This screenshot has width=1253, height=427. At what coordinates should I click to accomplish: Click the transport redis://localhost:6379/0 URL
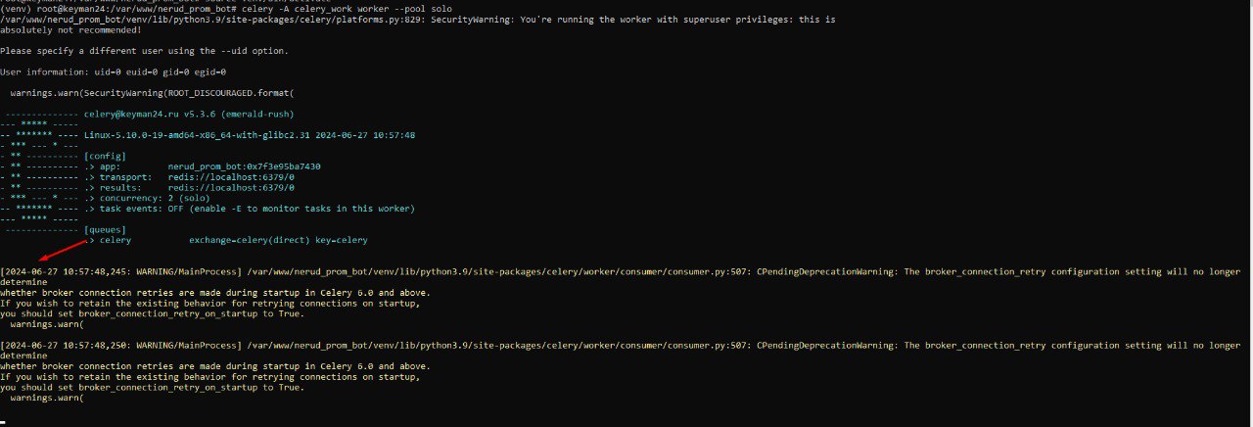231,177
